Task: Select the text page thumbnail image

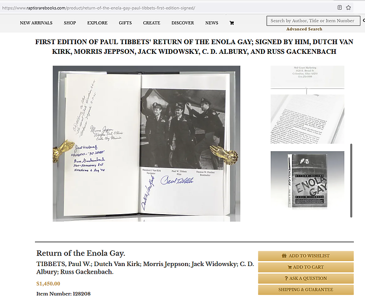Action: pos(307,119)
